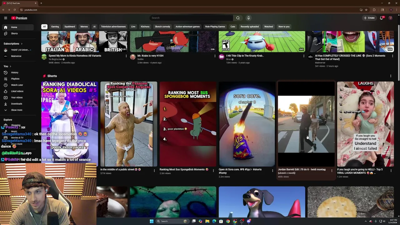400x225 pixels.
Task: Go back in browser history
Action: point(4,10)
